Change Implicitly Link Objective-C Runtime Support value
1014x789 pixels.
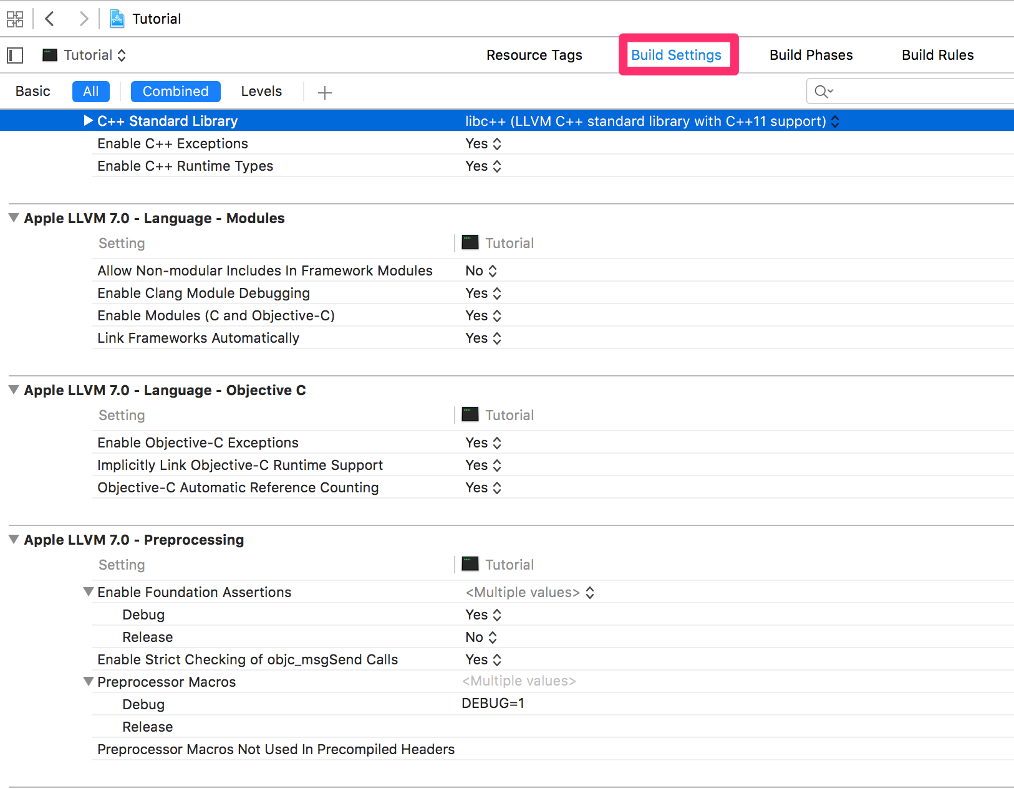coord(483,465)
